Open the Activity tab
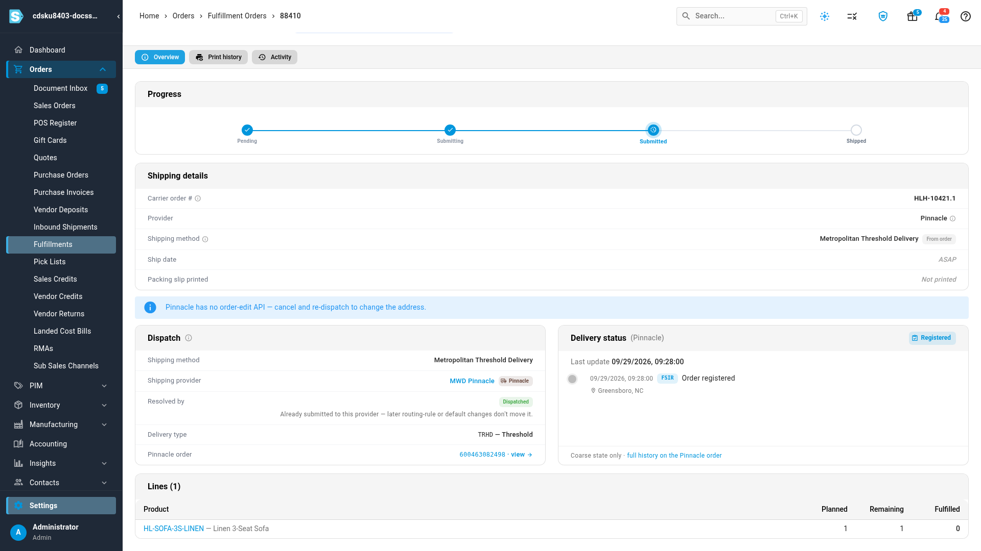 pos(274,57)
